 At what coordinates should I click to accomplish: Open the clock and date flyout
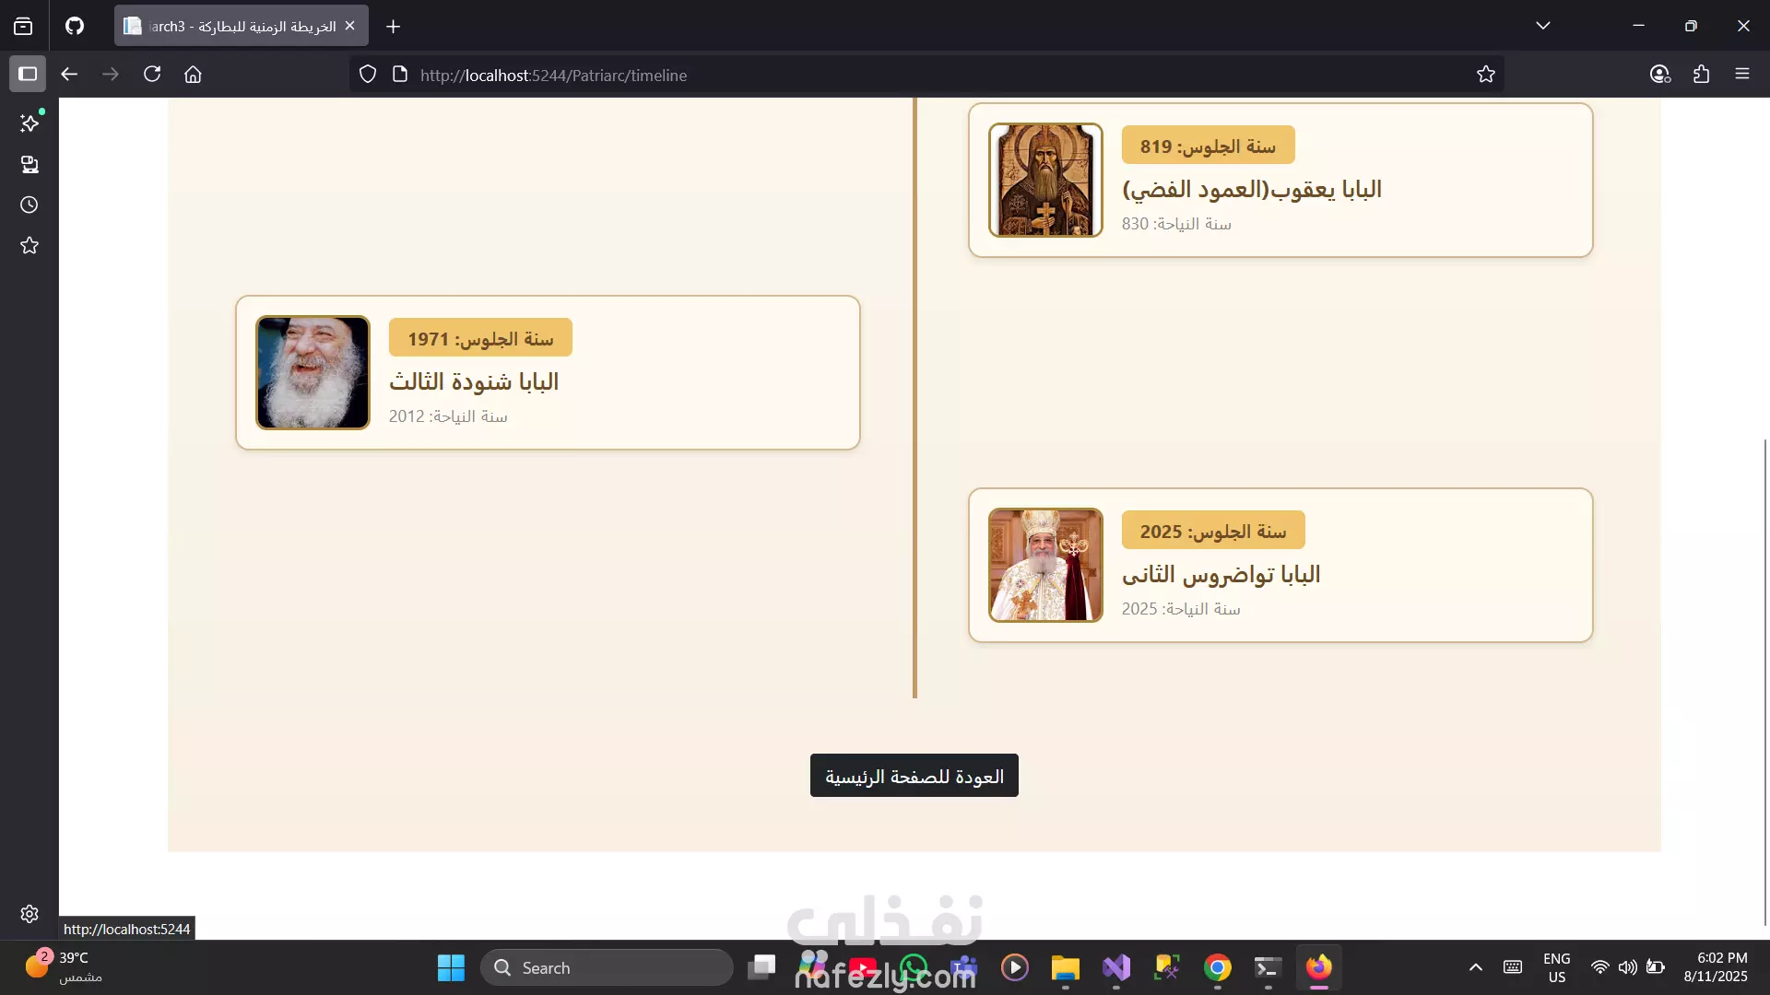[x=1716, y=967]
